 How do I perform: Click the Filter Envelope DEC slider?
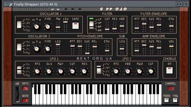(x=144, y=24)
